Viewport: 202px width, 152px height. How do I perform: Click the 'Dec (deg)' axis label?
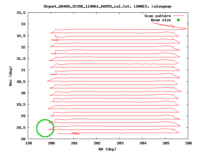pyautogui.click(x=10, y=76)
